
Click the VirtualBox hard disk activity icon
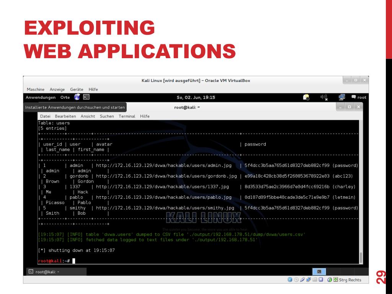290,279
